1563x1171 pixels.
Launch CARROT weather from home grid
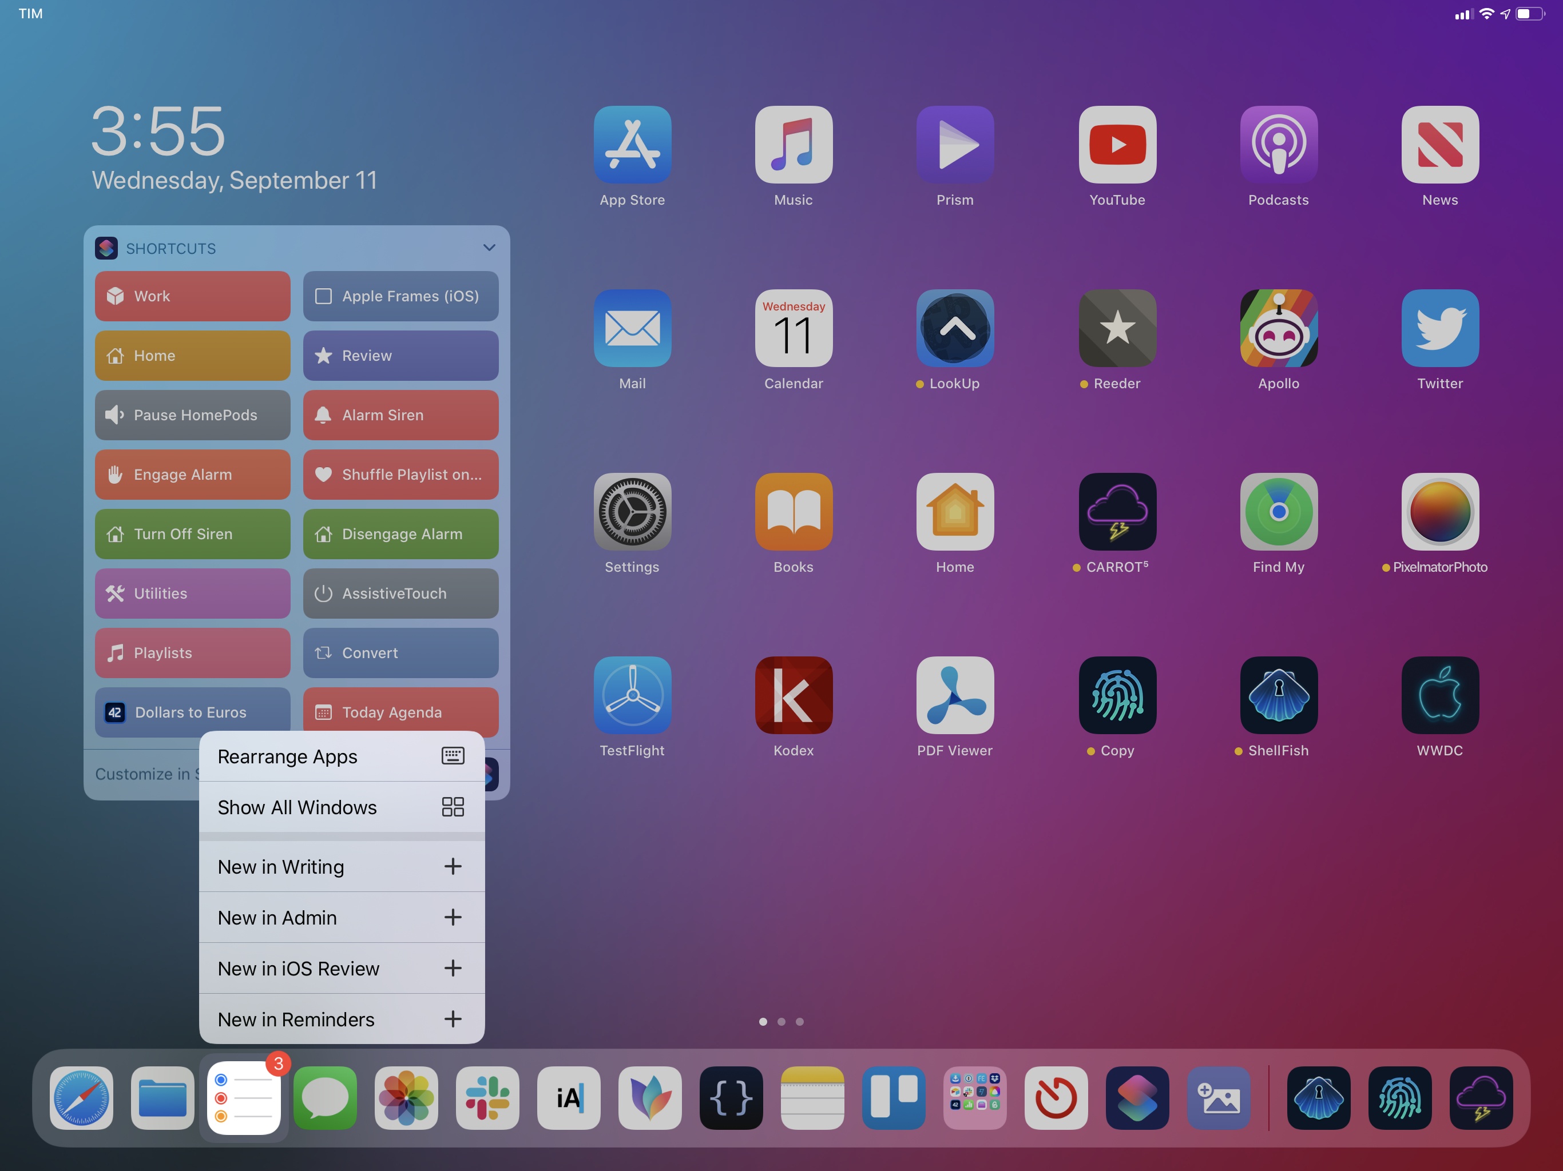click(x=1117, y=512)
